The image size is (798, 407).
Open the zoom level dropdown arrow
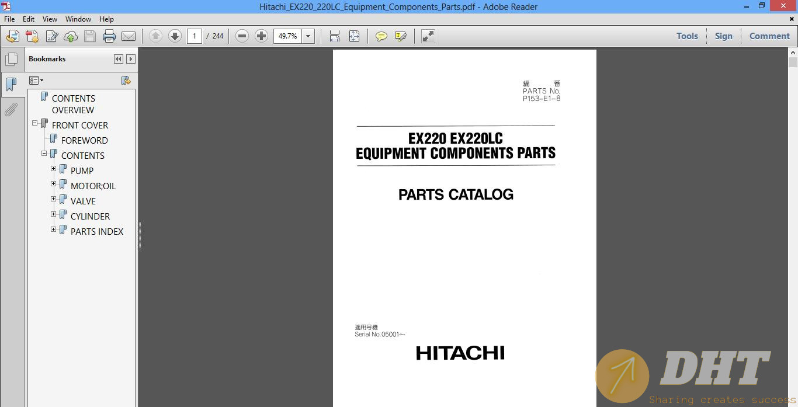[308, 36]
